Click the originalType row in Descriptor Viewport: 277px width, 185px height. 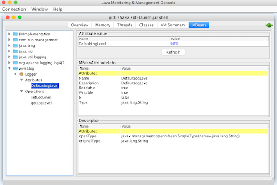173,141
